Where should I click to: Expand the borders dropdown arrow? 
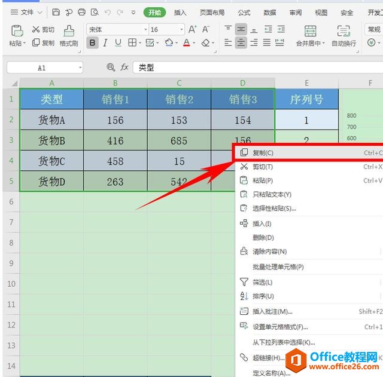[x=140, y=43]
